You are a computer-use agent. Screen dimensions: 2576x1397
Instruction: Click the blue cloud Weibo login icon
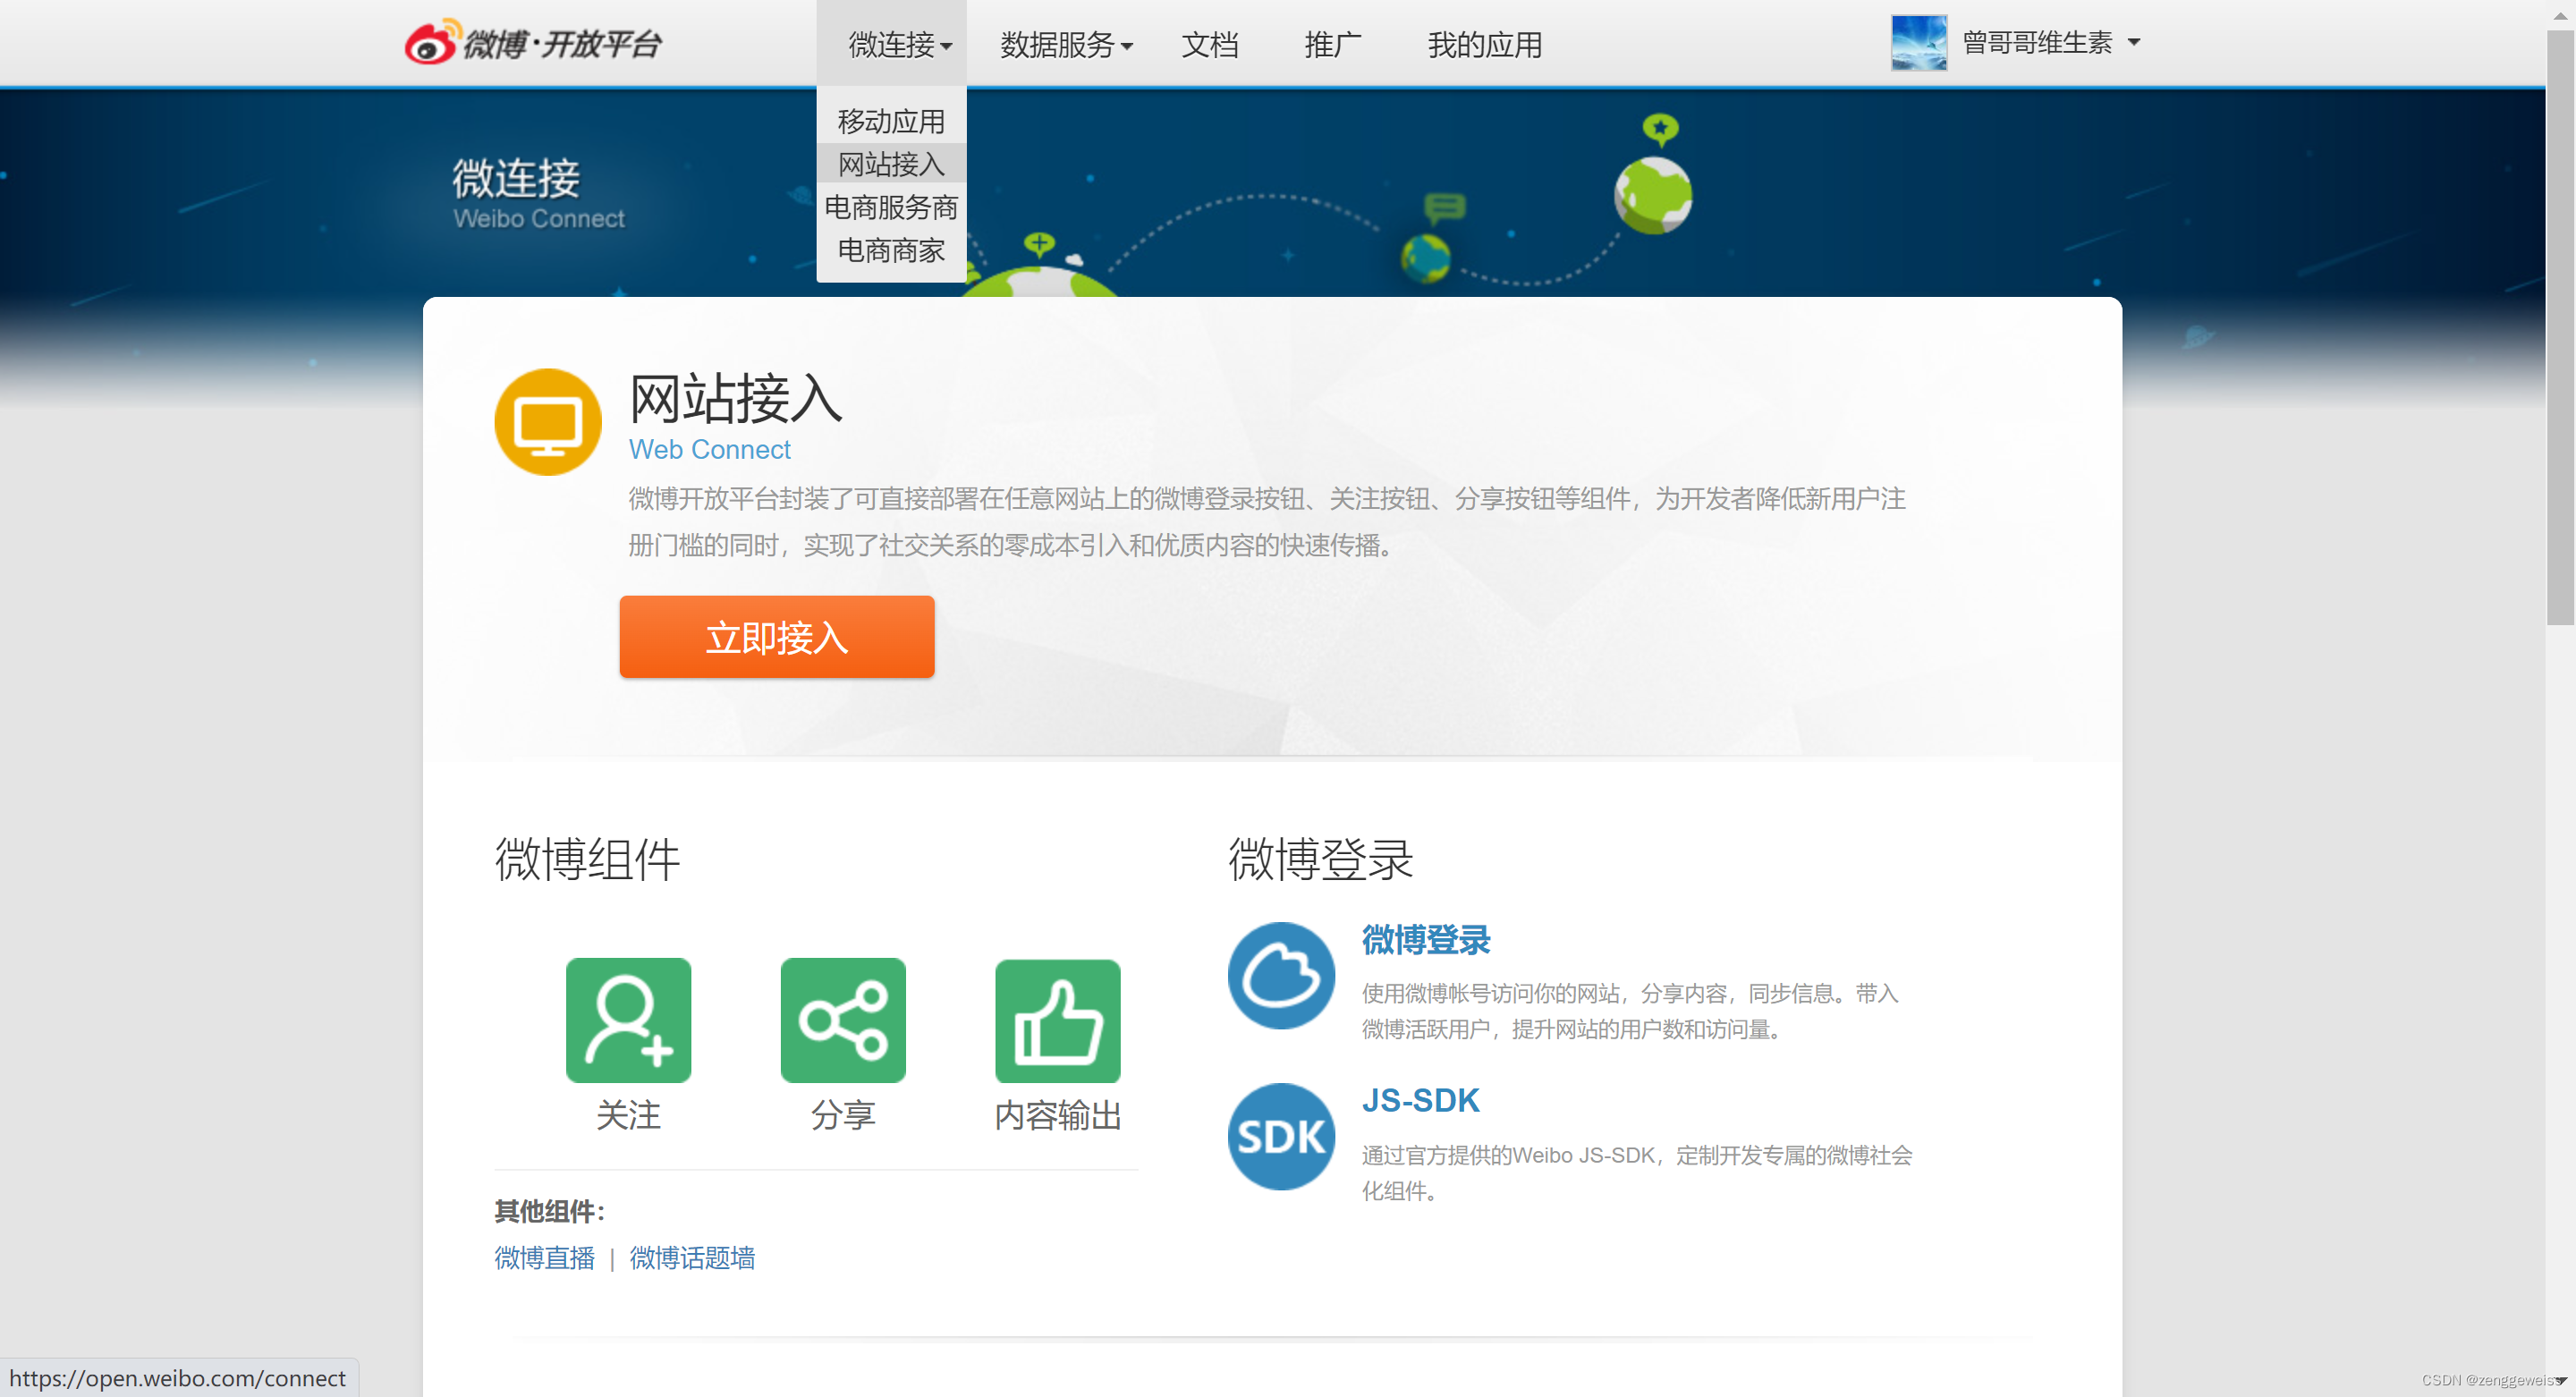pyautogui.click(x=1280, y=975)
